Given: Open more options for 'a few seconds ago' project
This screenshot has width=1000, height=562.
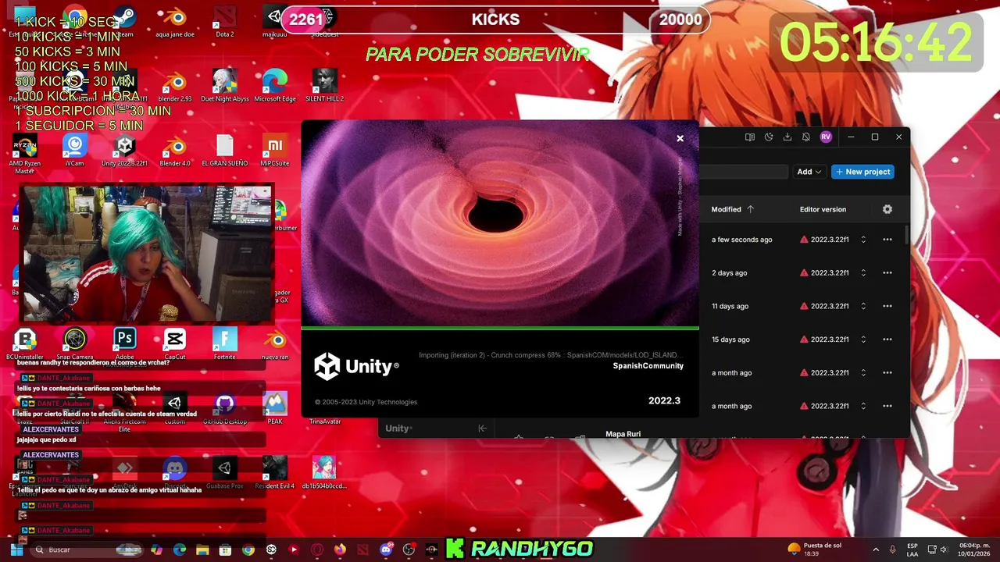Looking at the screenshot, I should [x=887, y=240].
